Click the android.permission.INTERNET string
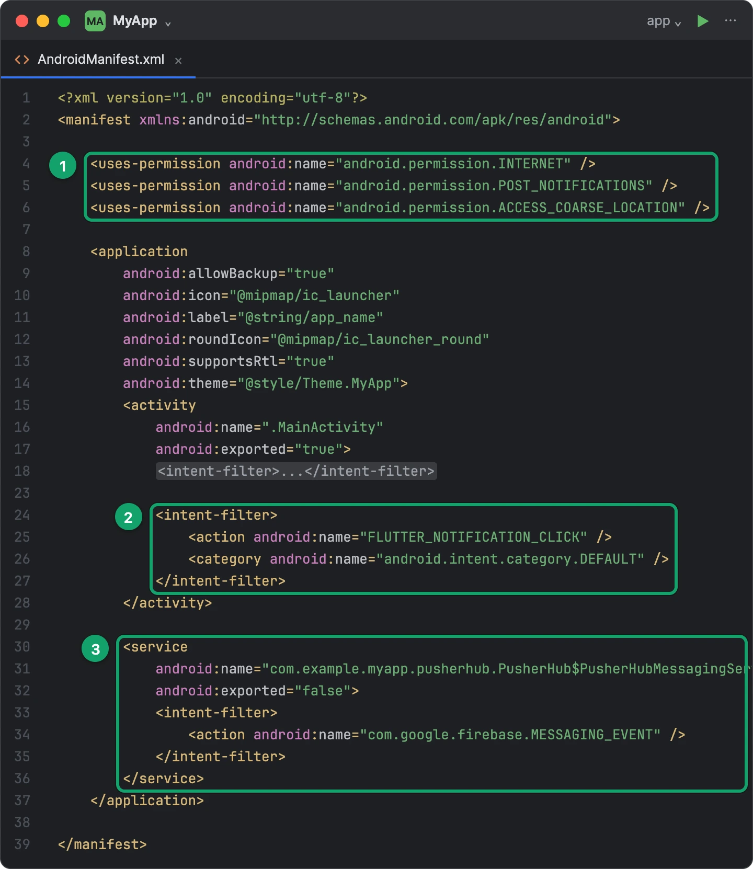The image size is (753, 869). coord(453,164)
